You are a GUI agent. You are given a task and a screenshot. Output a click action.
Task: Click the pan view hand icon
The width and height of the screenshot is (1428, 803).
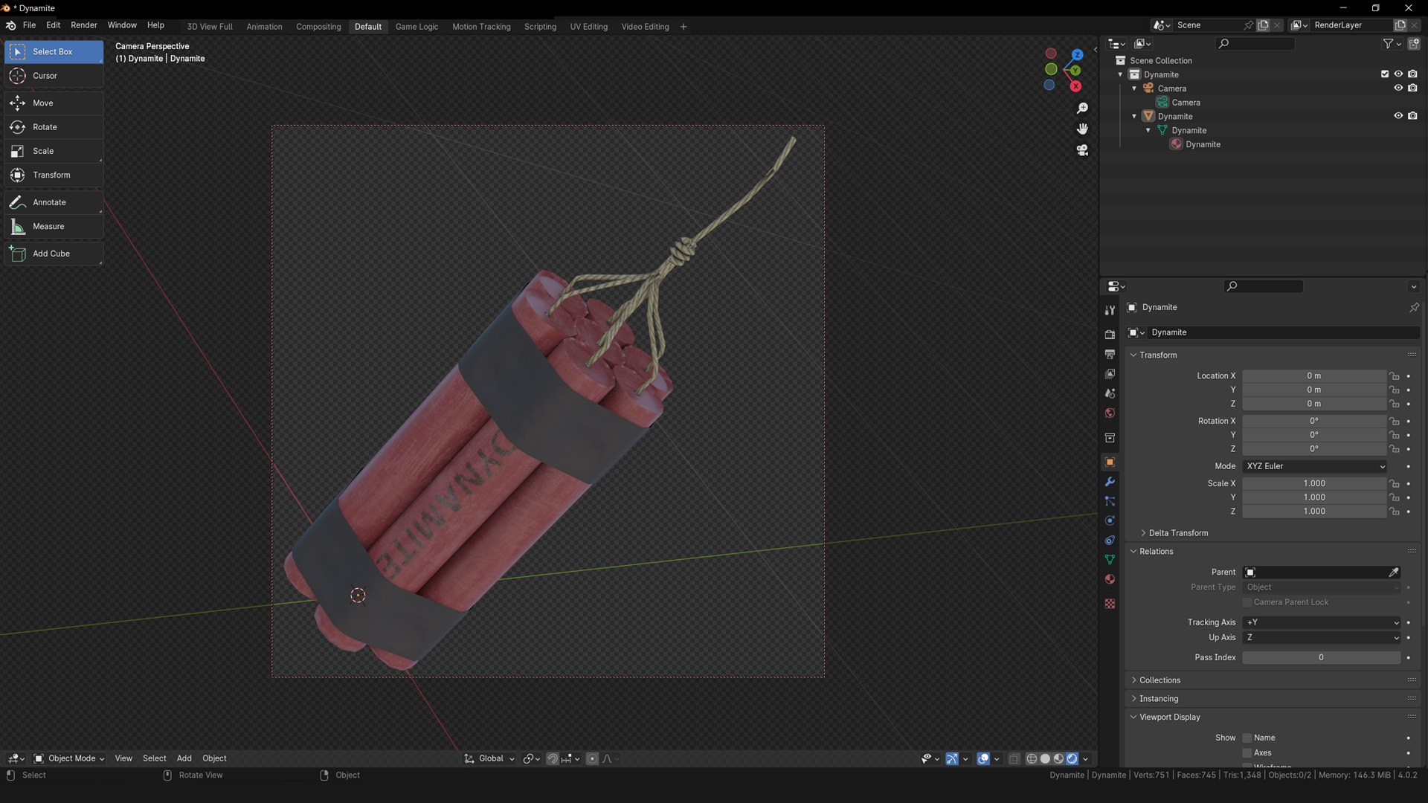click(1082, 129)
